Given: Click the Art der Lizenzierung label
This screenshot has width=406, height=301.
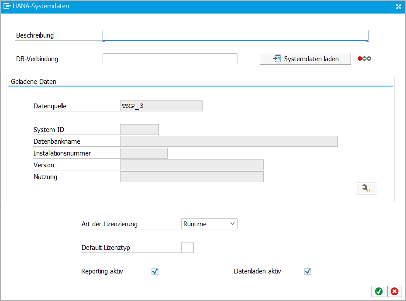Looking at the screenshot, I should [110, 224].
